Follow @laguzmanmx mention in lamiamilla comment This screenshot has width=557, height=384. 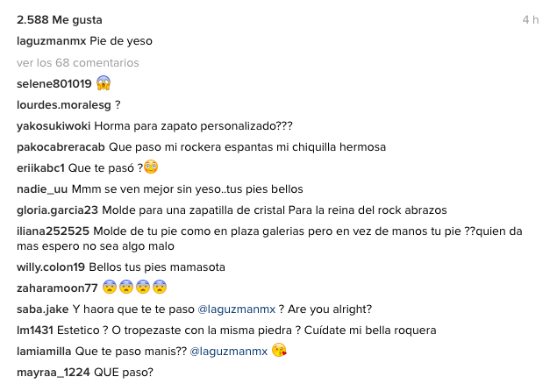(229, 352)
